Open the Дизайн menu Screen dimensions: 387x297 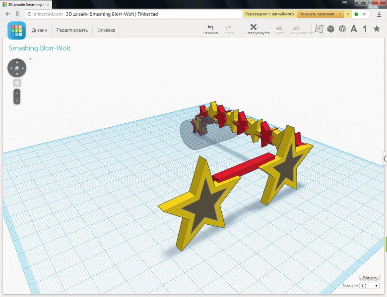click(39, 30)
